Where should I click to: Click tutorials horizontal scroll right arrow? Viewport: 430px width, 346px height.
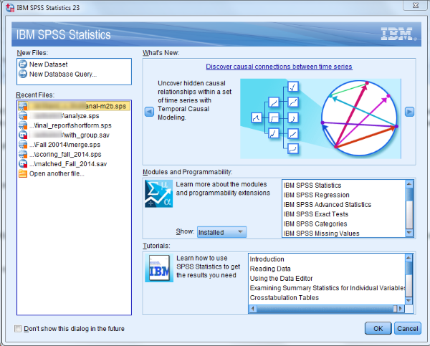401,309
